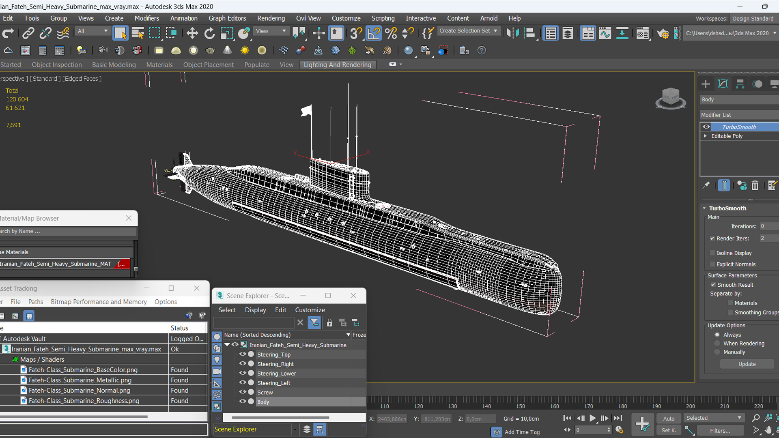Screen dimensions: 779x438
Task: Switch to the Populate ribbon tab
Action: 256,64
